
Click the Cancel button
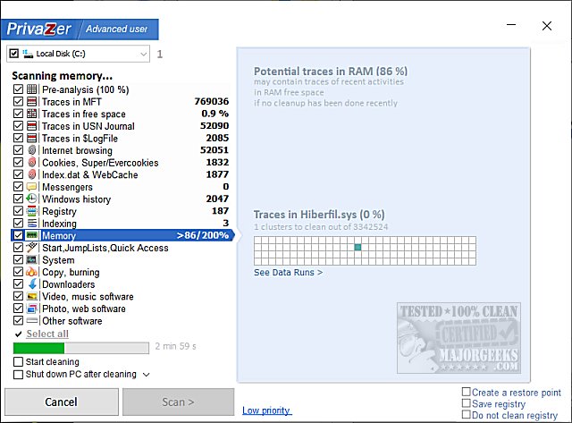(62, 402)
